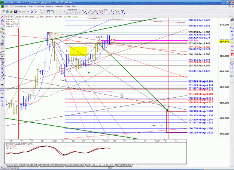
Task: Click the first down-swing wave tool icon
Action: [84, 12]
